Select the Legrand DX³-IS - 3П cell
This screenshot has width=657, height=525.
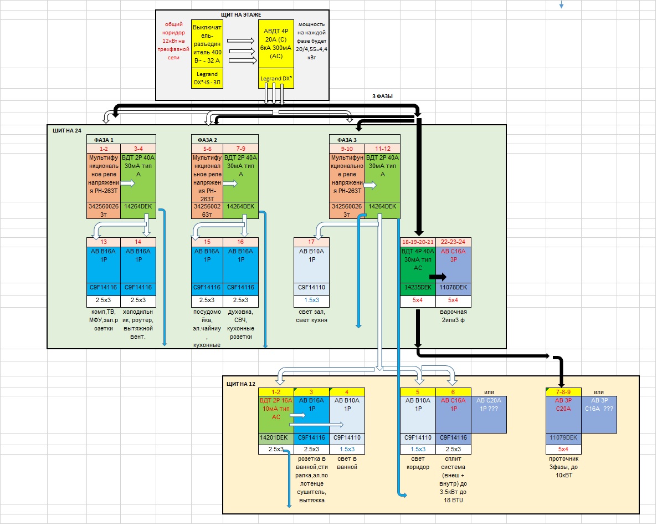(x=206, y=78)
